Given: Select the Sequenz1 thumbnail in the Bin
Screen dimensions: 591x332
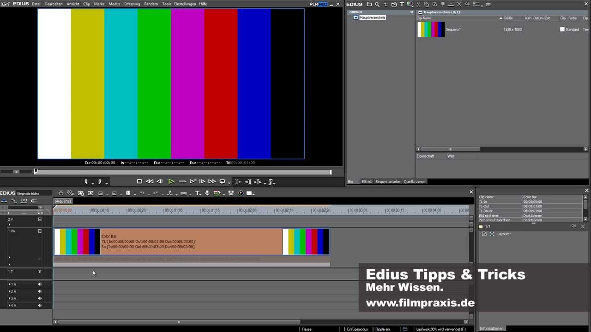Looking at the screenshot, I should point(431,30).
